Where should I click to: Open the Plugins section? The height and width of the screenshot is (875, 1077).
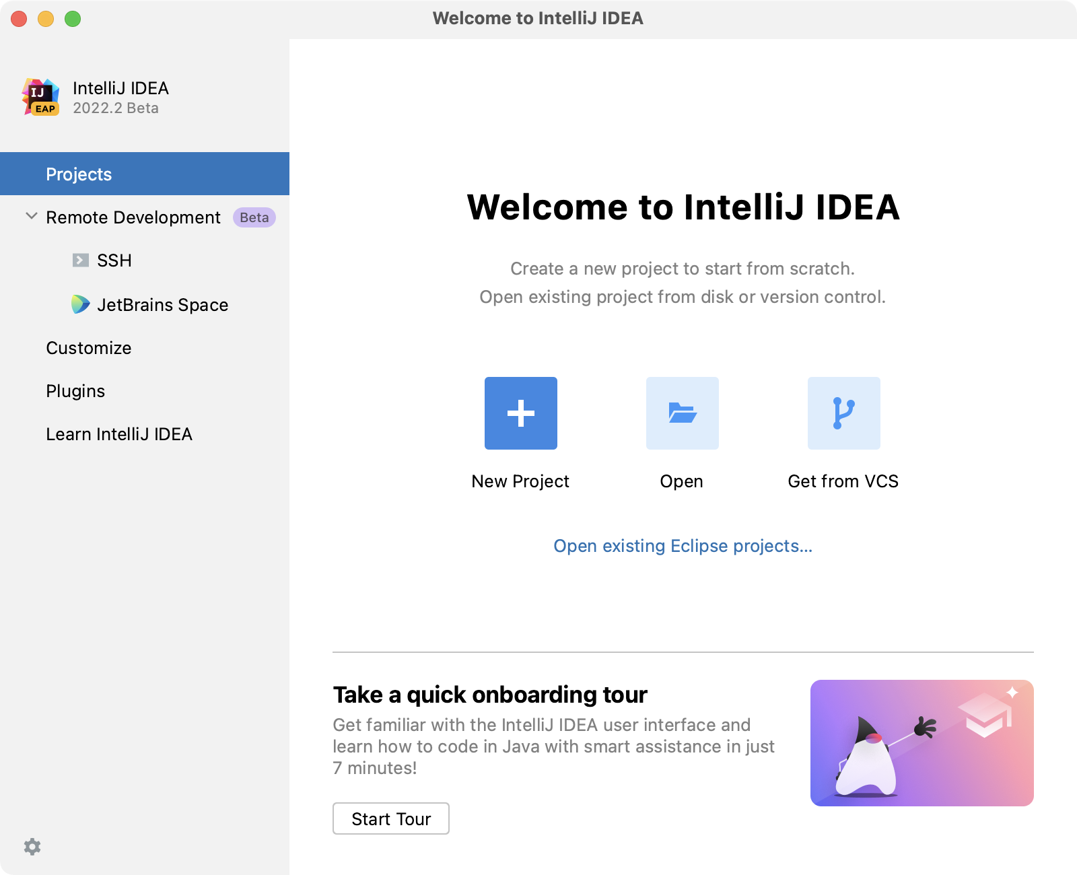click(75, 390)
